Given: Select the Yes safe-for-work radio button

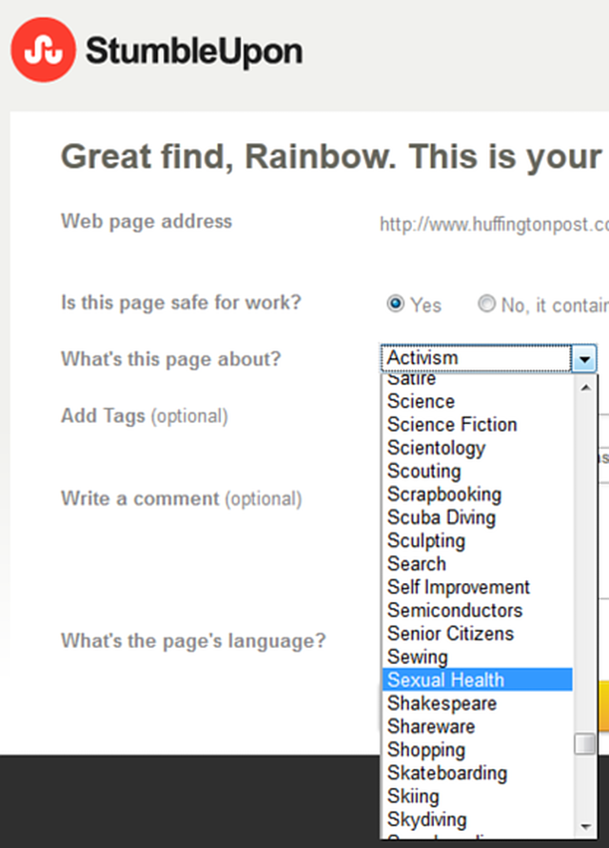Looking at the screenshot, I should [395, 303].
